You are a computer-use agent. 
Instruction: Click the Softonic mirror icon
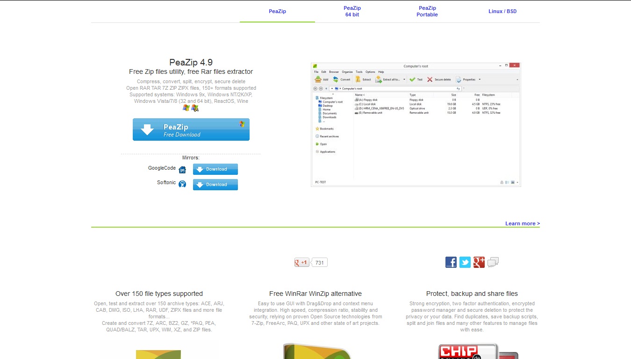pos(182,184)
